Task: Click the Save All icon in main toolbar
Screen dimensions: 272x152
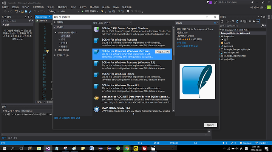Action: pos(30,11)
